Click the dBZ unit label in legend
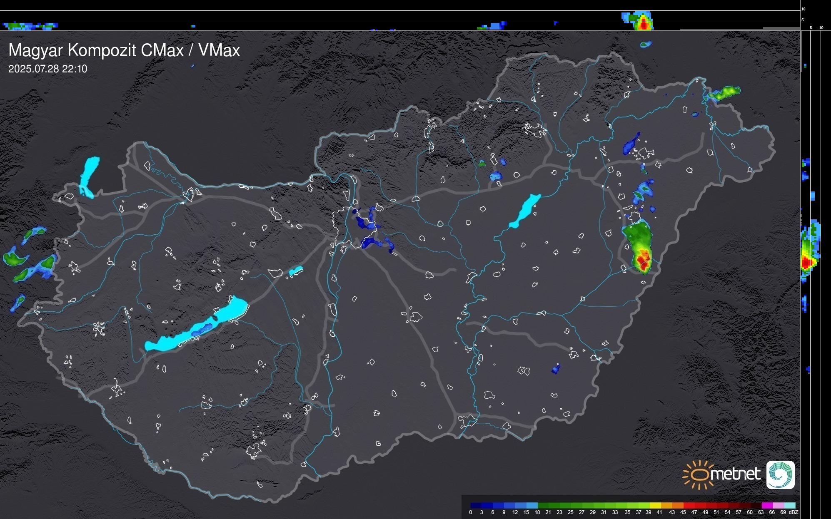 click(793, 512)
